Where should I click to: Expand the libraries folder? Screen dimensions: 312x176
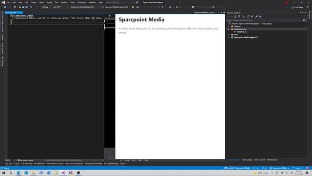click(228, 26)
